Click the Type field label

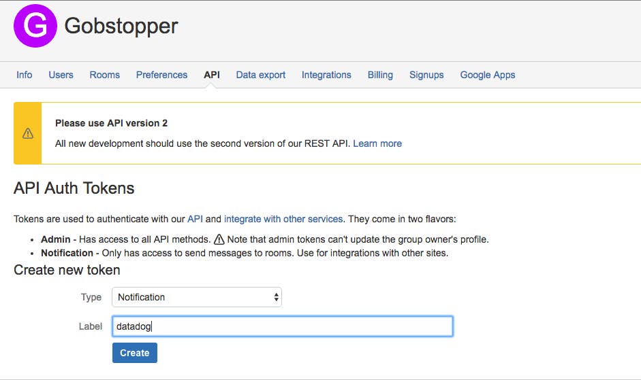pyautogui.click(x=91, y=297)
